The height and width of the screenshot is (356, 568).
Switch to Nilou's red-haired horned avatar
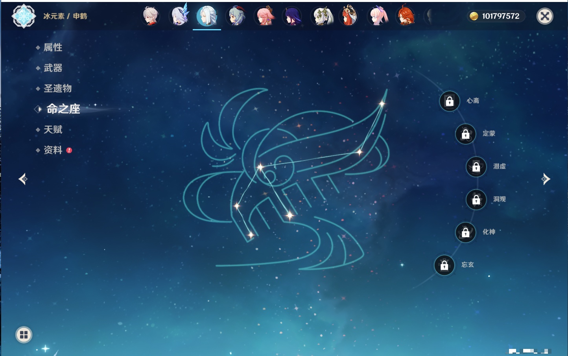(350, 16)
